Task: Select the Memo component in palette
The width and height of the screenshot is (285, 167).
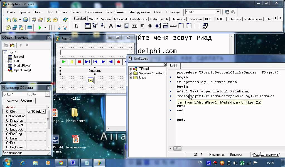Action: (127, 26)
